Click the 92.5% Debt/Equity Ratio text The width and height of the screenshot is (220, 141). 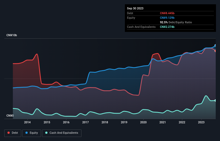coord(176,22)
